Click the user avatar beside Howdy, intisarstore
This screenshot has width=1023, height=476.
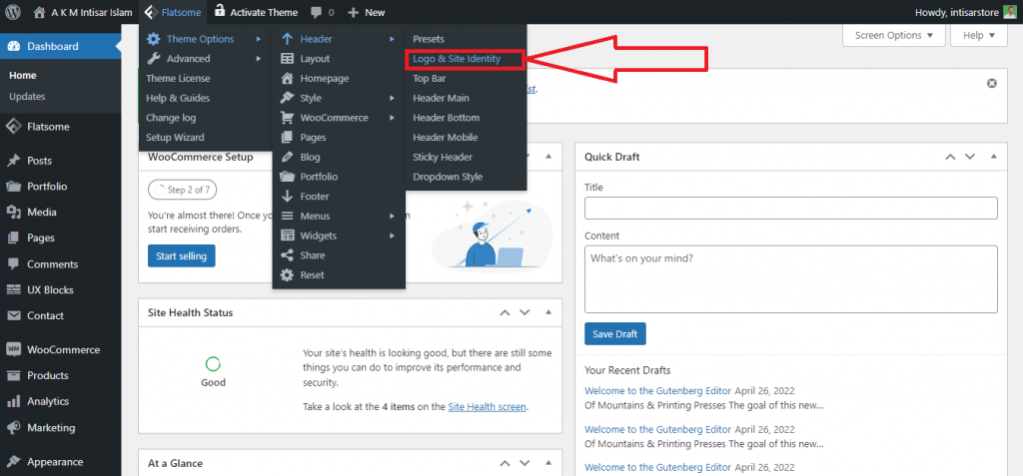1009,12
